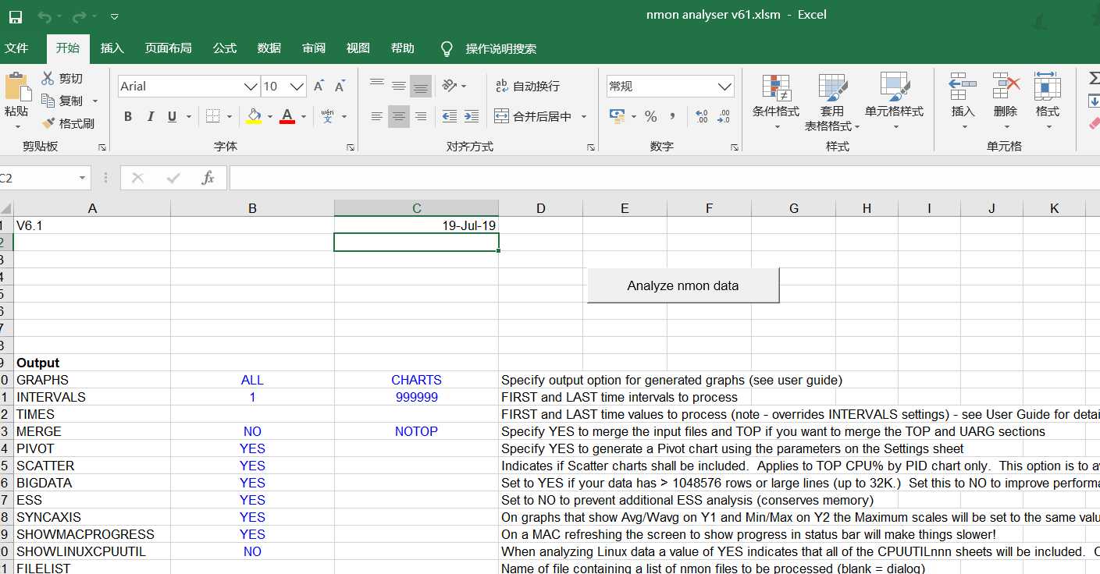Open Conditional Formatting (条件格式)
The image size is (1100, 574).
point(776,103)
